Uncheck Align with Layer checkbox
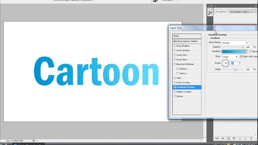Viewport: 258px width, 145px height. click(x=241, y=56)
